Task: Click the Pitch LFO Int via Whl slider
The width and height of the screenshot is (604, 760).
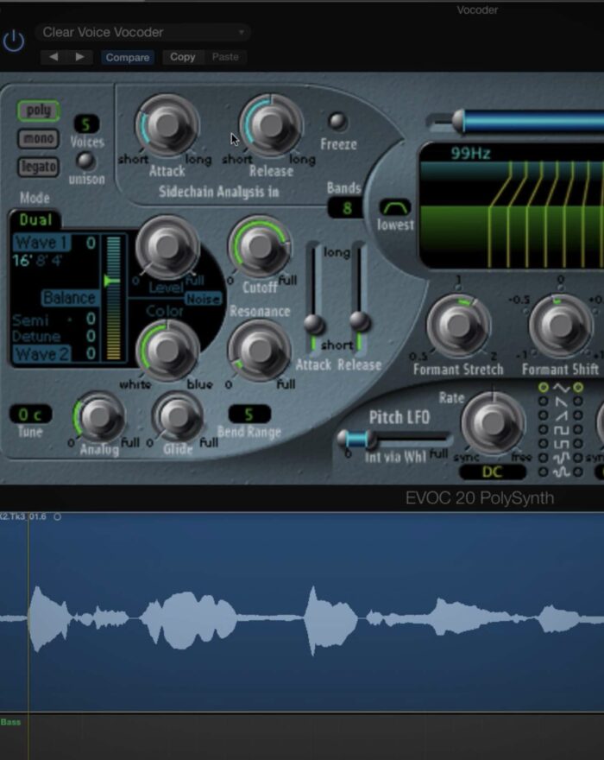Action: 394,439
